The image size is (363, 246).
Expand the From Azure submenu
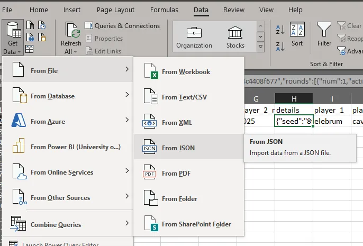click(x=68, y=120)
